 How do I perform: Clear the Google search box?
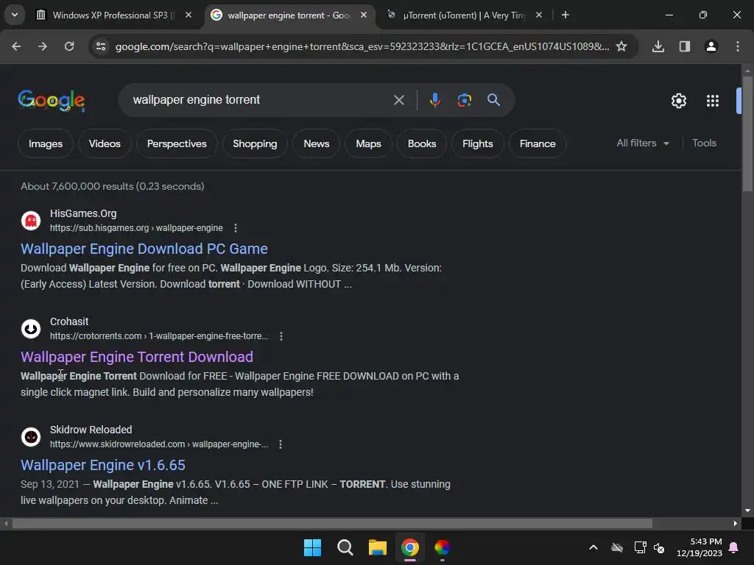tap(398, 100)
